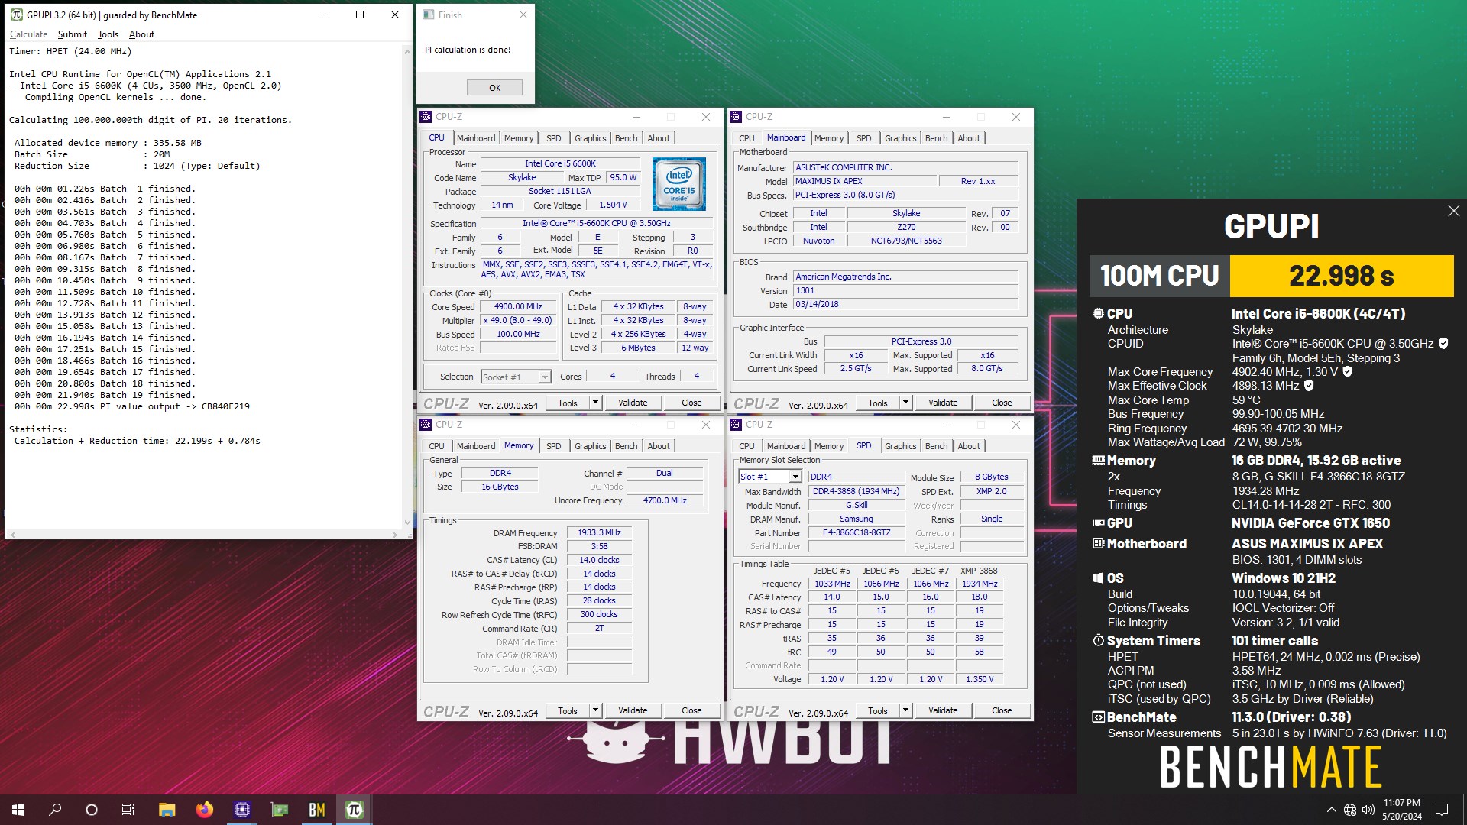Viewport: 1467px width, 825px height.
Task: Open taskbar search magnifier
Action: (55, 810)
